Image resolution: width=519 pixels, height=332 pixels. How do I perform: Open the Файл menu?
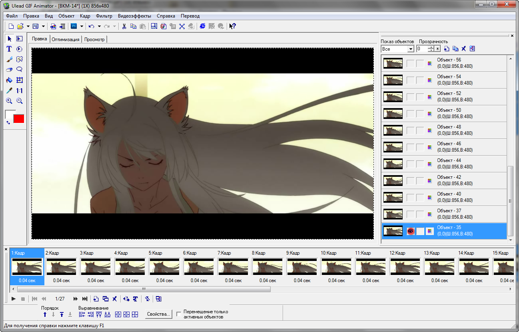(12, 16)
